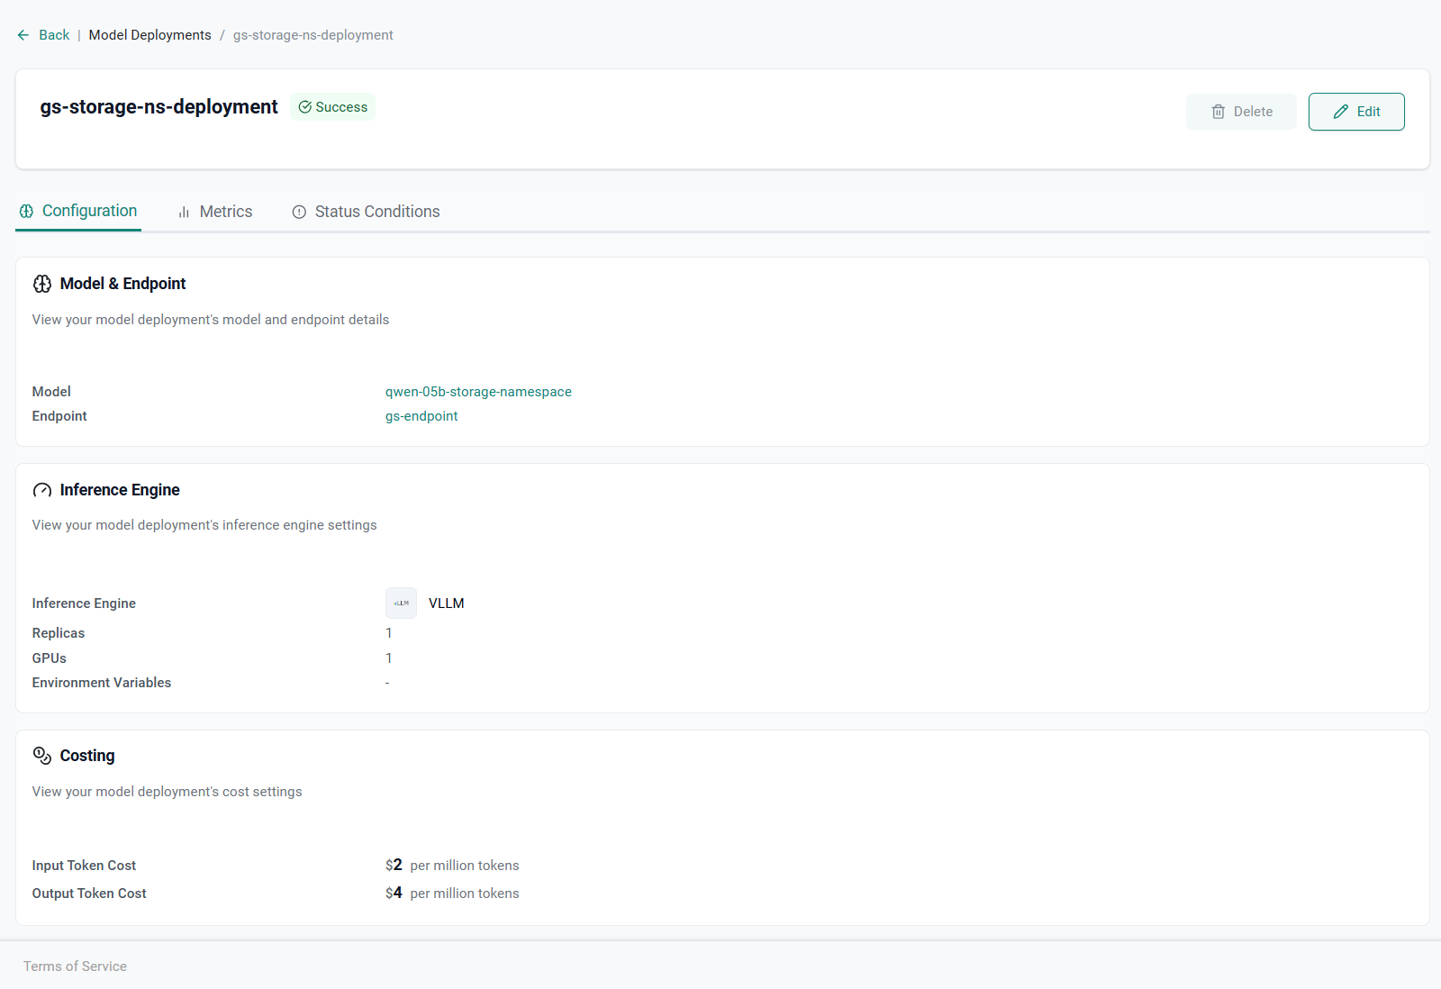Click the brain icon beside Model & Endpoint

click(42, 284)
